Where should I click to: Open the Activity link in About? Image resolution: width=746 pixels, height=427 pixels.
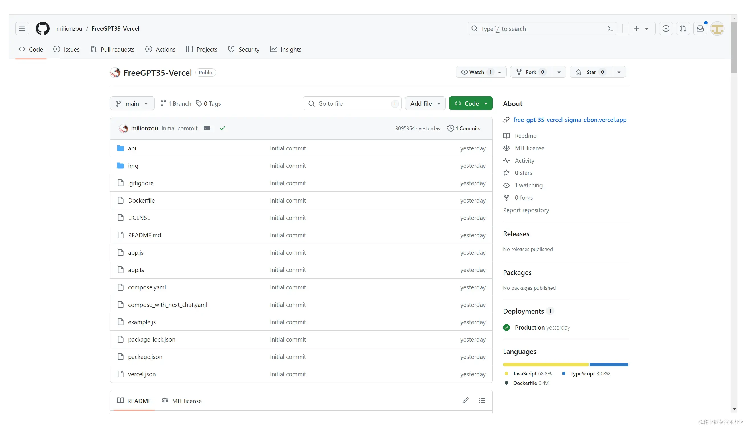click(x=524, y=160)
